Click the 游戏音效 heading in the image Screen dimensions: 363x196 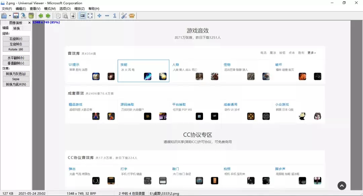click(x=198, y=31)
